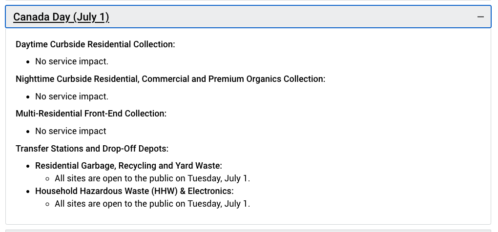This screenshot has height=232, width=498.
Task: Collapse the Canada Day section via minus icon
Action: [480, 17]
